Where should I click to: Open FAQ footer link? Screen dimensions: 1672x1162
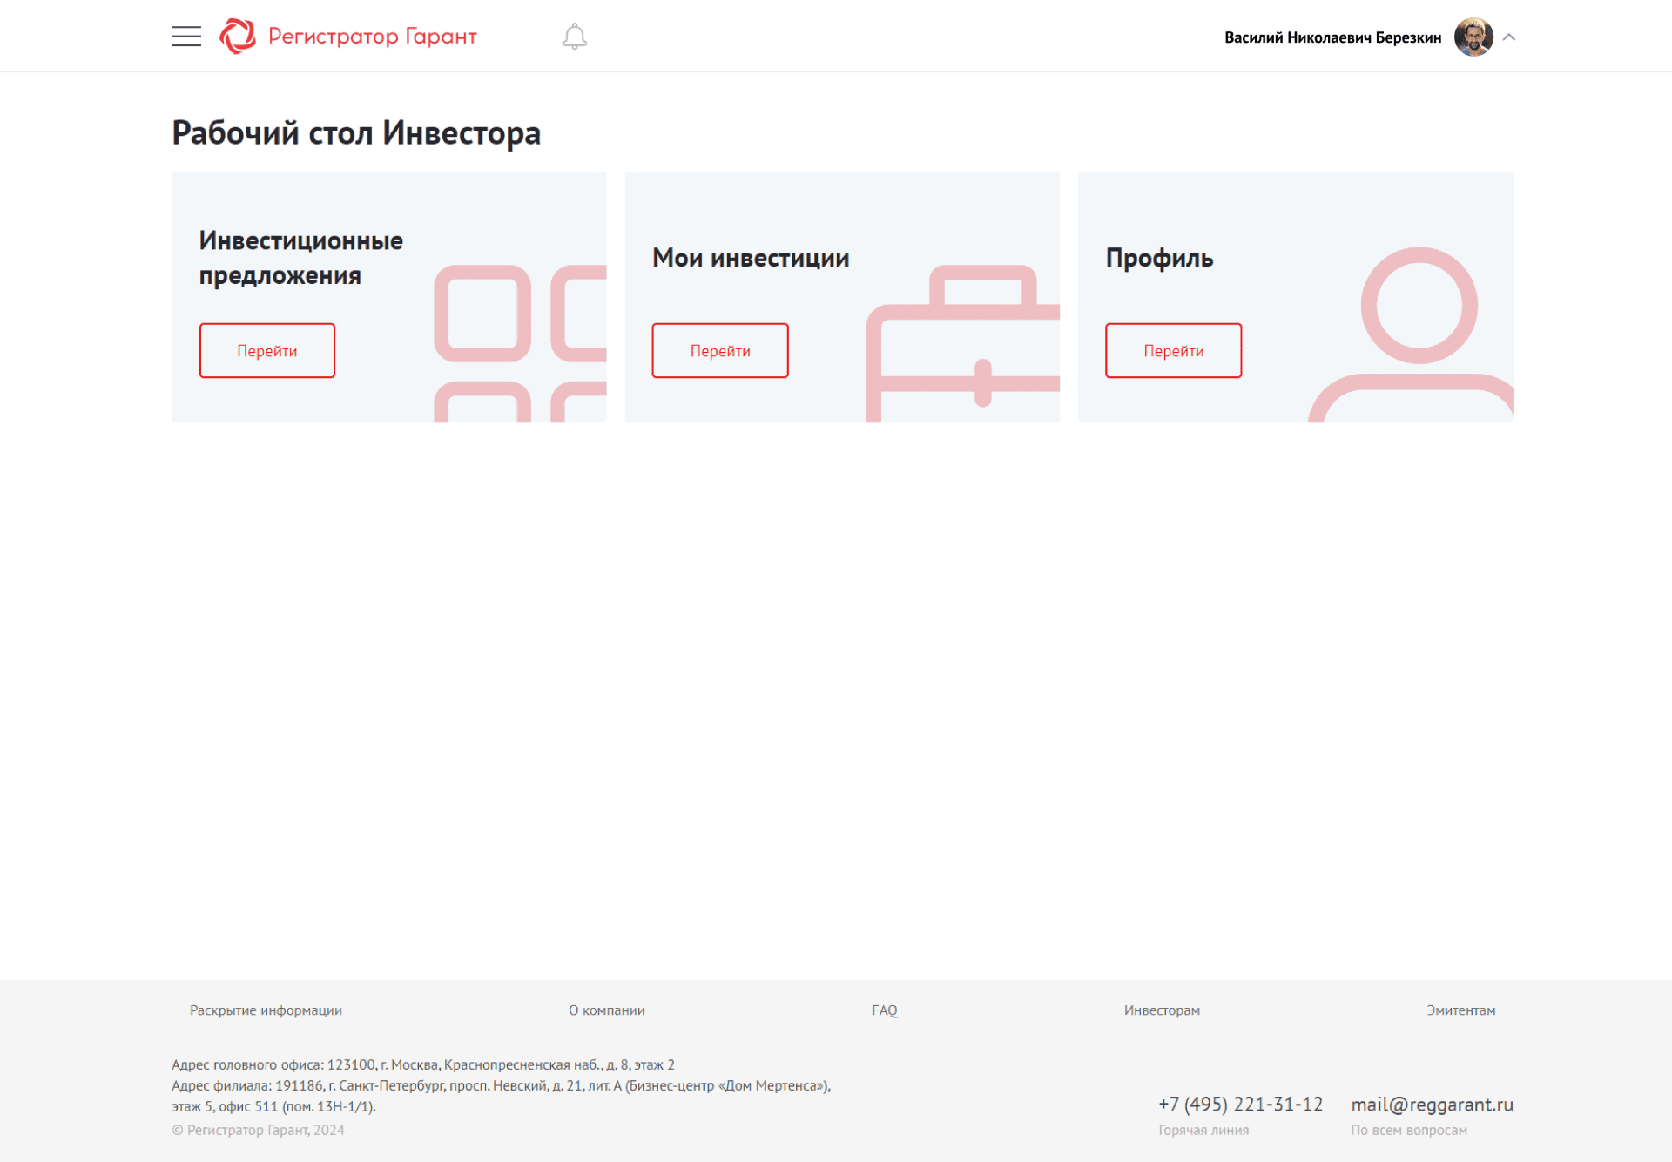tap(885, 1010)
